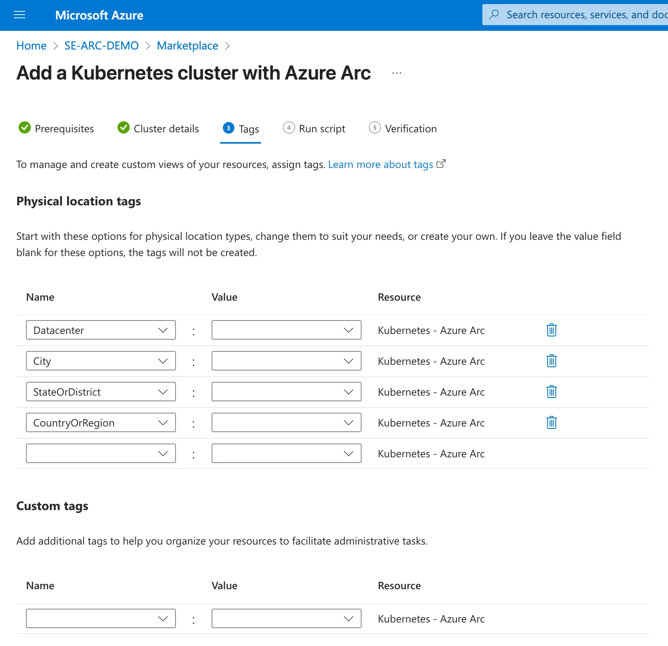Click Kubernetes - Azure Arc in Custom tags row
The width and height of the screenshot is (668, 646).
coord(431,619)
